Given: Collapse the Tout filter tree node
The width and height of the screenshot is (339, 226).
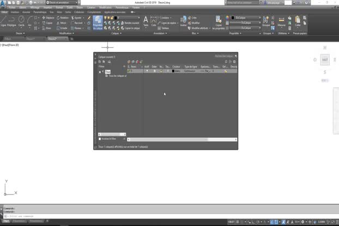Looking at the screenshot, I should coord(100,71).
